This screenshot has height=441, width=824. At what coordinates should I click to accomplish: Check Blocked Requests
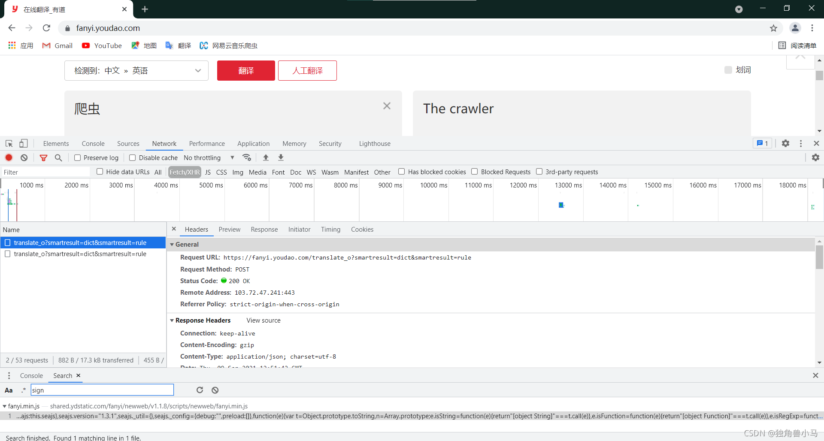(475, 172)
